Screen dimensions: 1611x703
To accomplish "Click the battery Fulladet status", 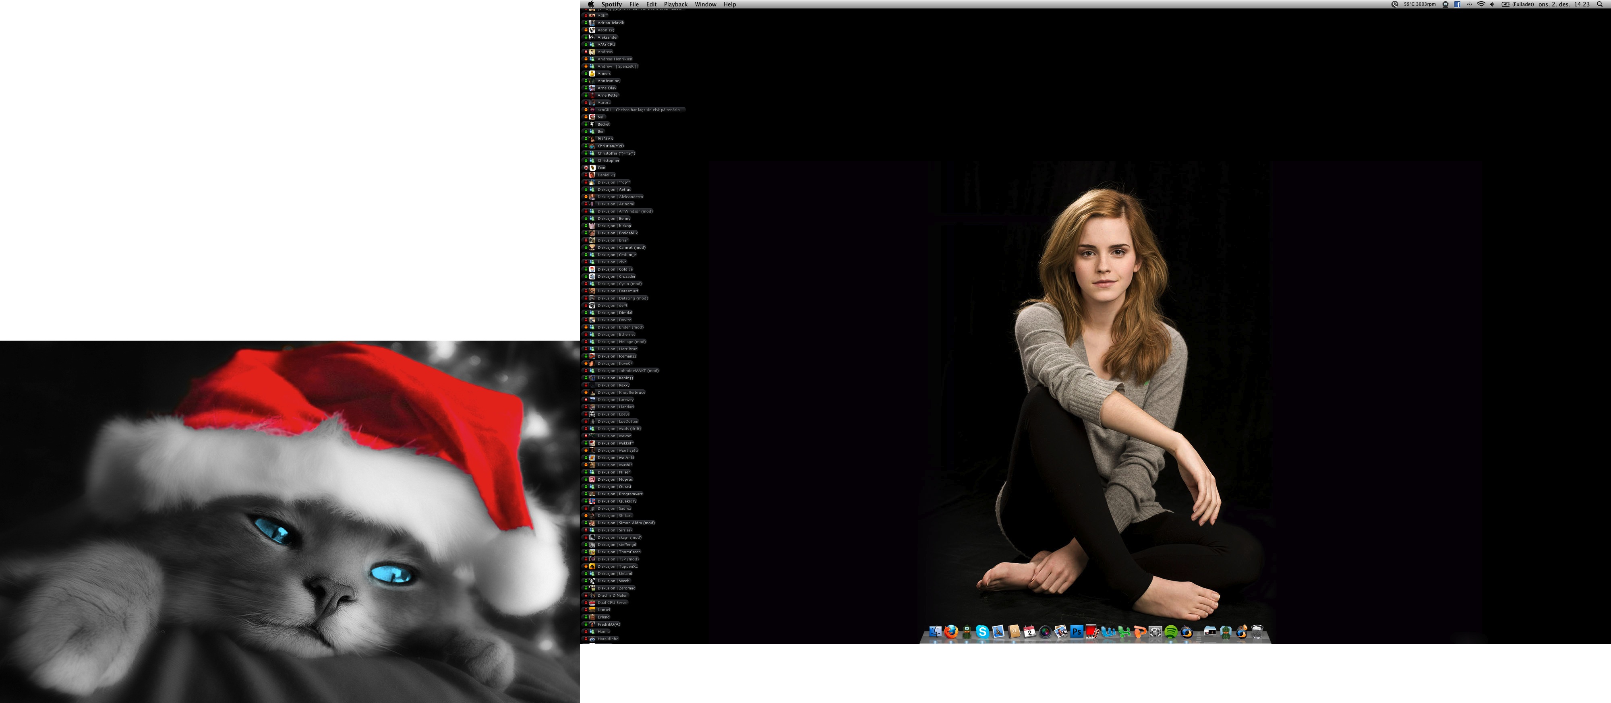I will click(1518, 4).
